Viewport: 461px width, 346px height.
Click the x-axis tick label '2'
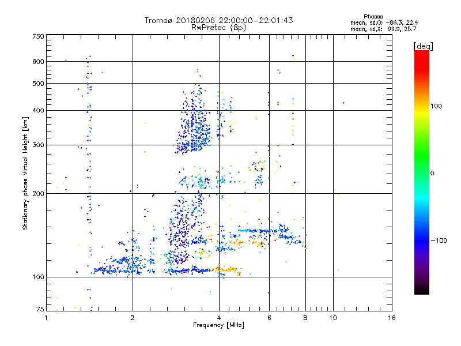133,318
